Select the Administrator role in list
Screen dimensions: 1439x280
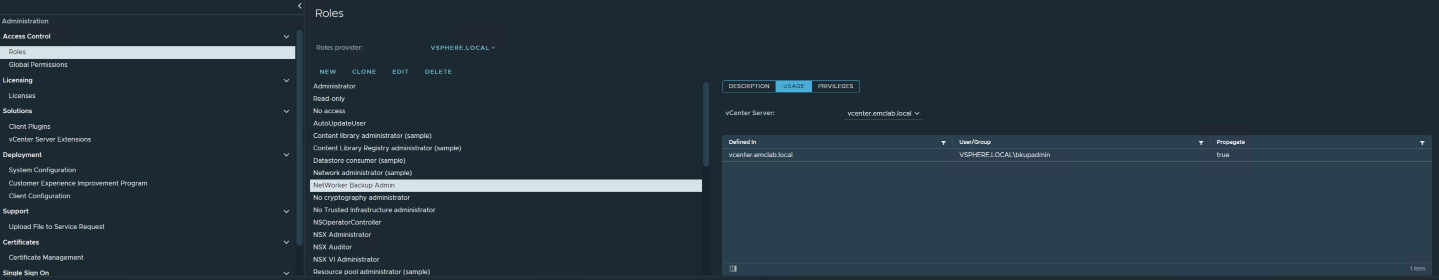click(334, 86)
